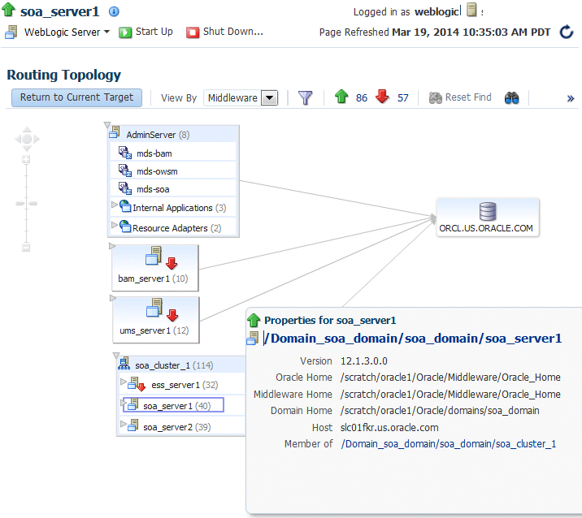
Task: Refresh the page with the circular arrow icon
Action: tap(567, 32)
